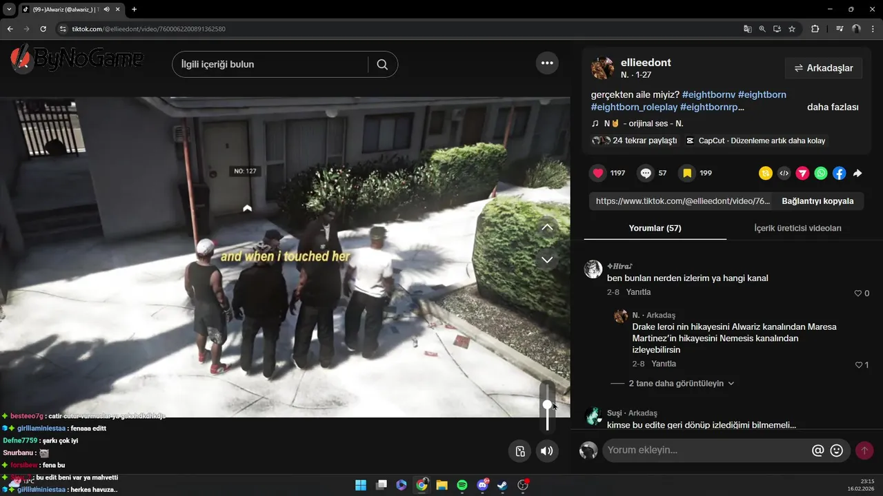Screen dimensions: 883x496
Task: Like Hira's comment heart icon
Action: 858,293
